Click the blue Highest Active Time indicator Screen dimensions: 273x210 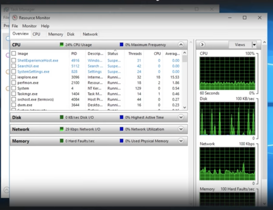[x=122, y=117]
